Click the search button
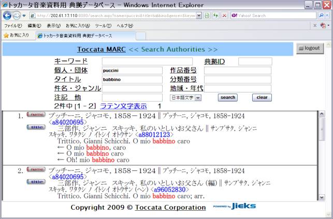Viewport: 333px width, 219px height. click(x=228, y=98)
